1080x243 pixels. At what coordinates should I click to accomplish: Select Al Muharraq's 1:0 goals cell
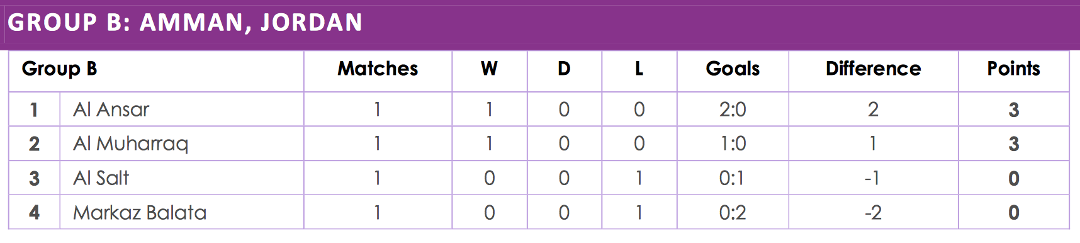(733, 144)
